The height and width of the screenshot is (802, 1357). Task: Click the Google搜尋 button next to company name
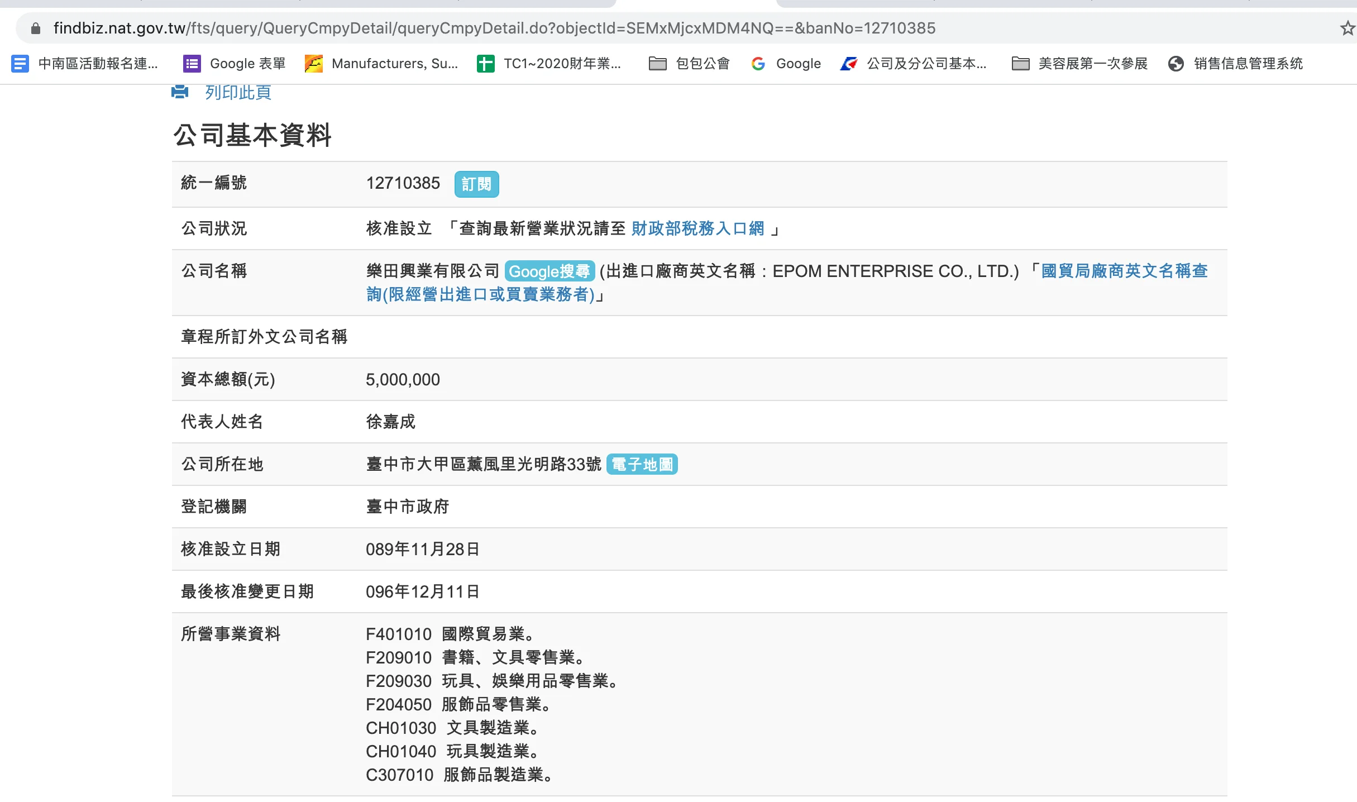click(550, 271)
